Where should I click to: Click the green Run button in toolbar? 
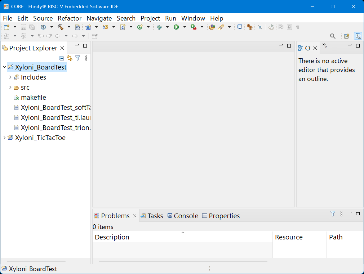point(176,27)
